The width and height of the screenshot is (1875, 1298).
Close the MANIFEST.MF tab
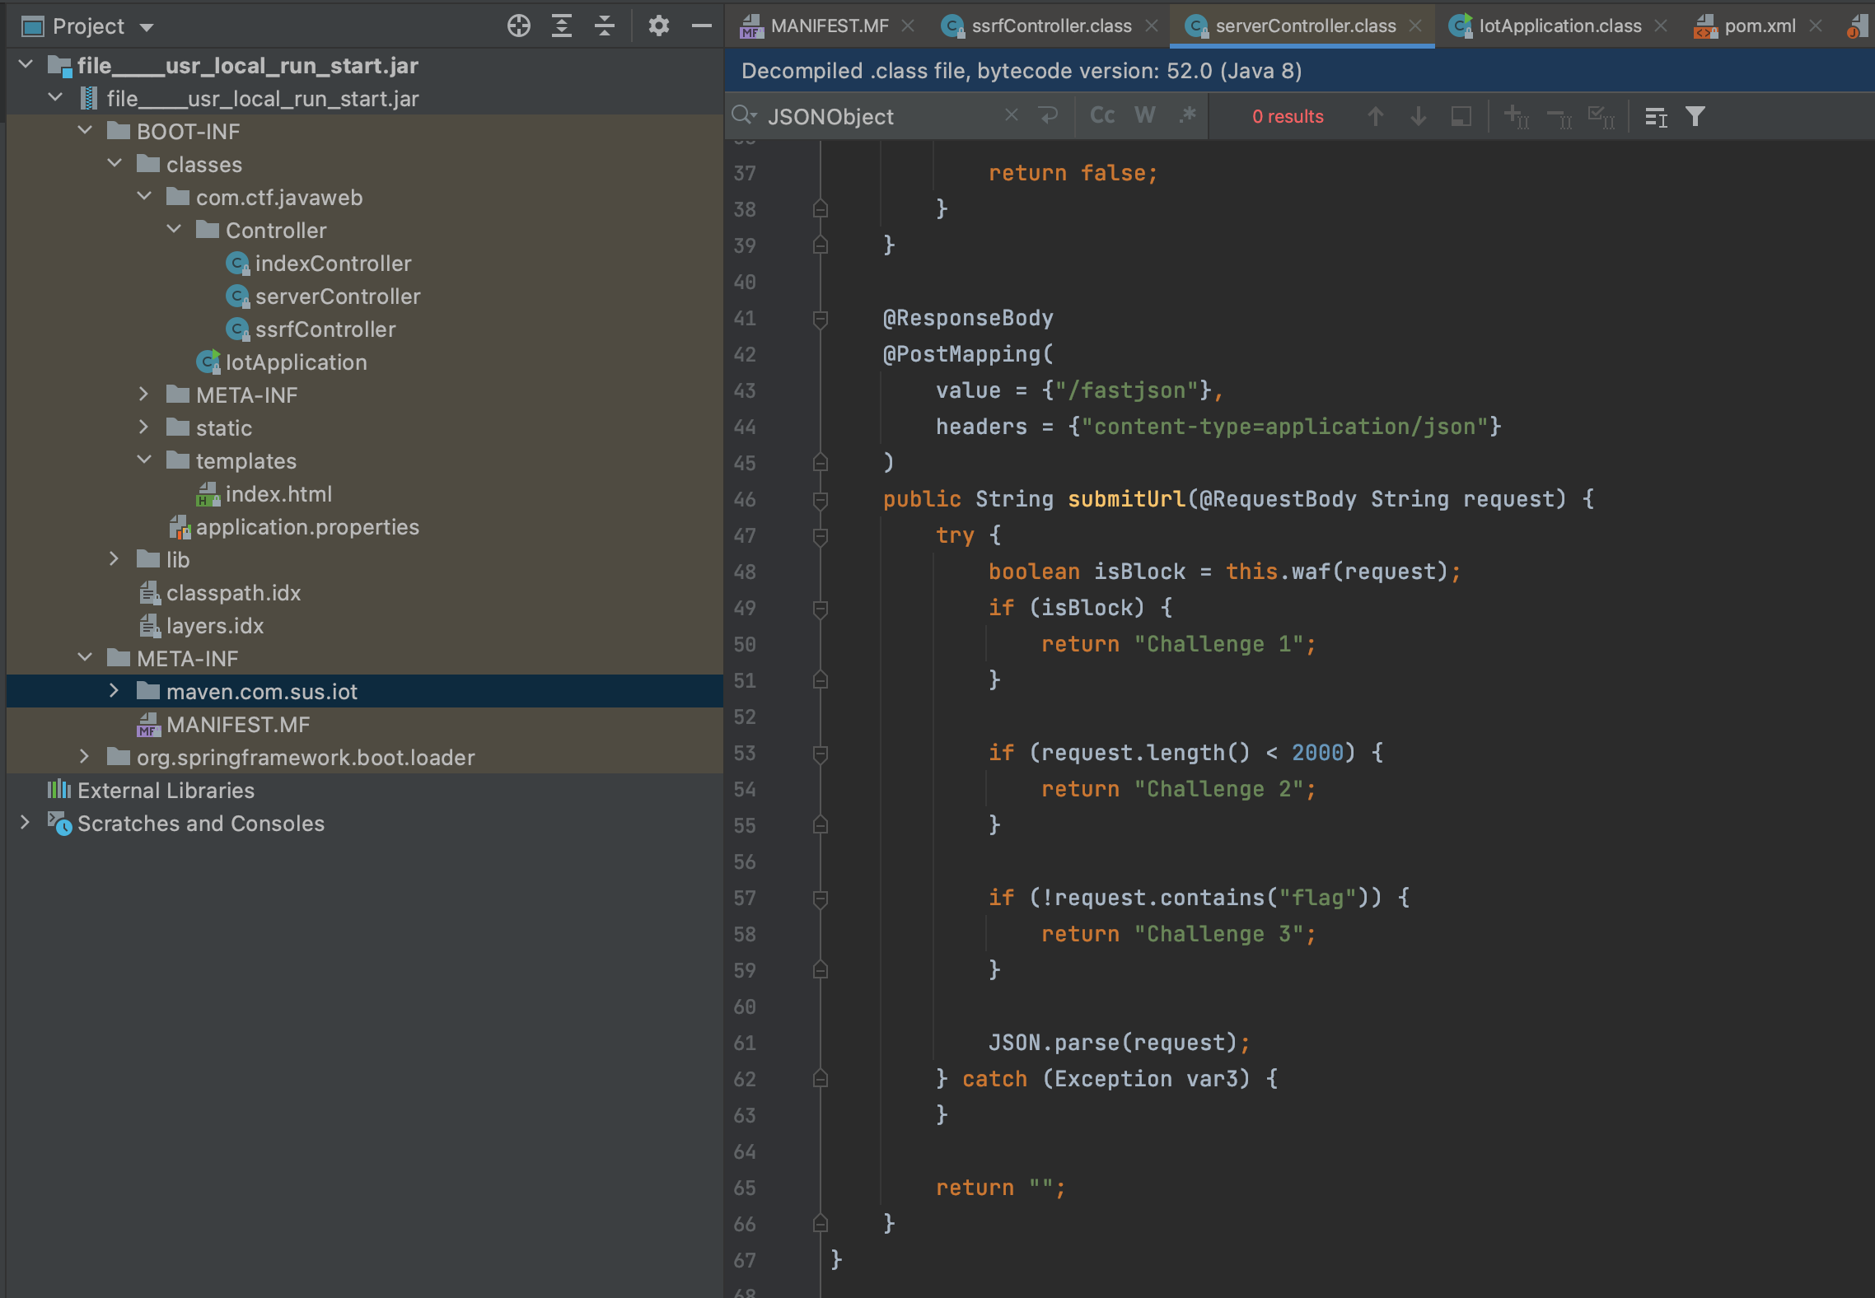[908, 26]
